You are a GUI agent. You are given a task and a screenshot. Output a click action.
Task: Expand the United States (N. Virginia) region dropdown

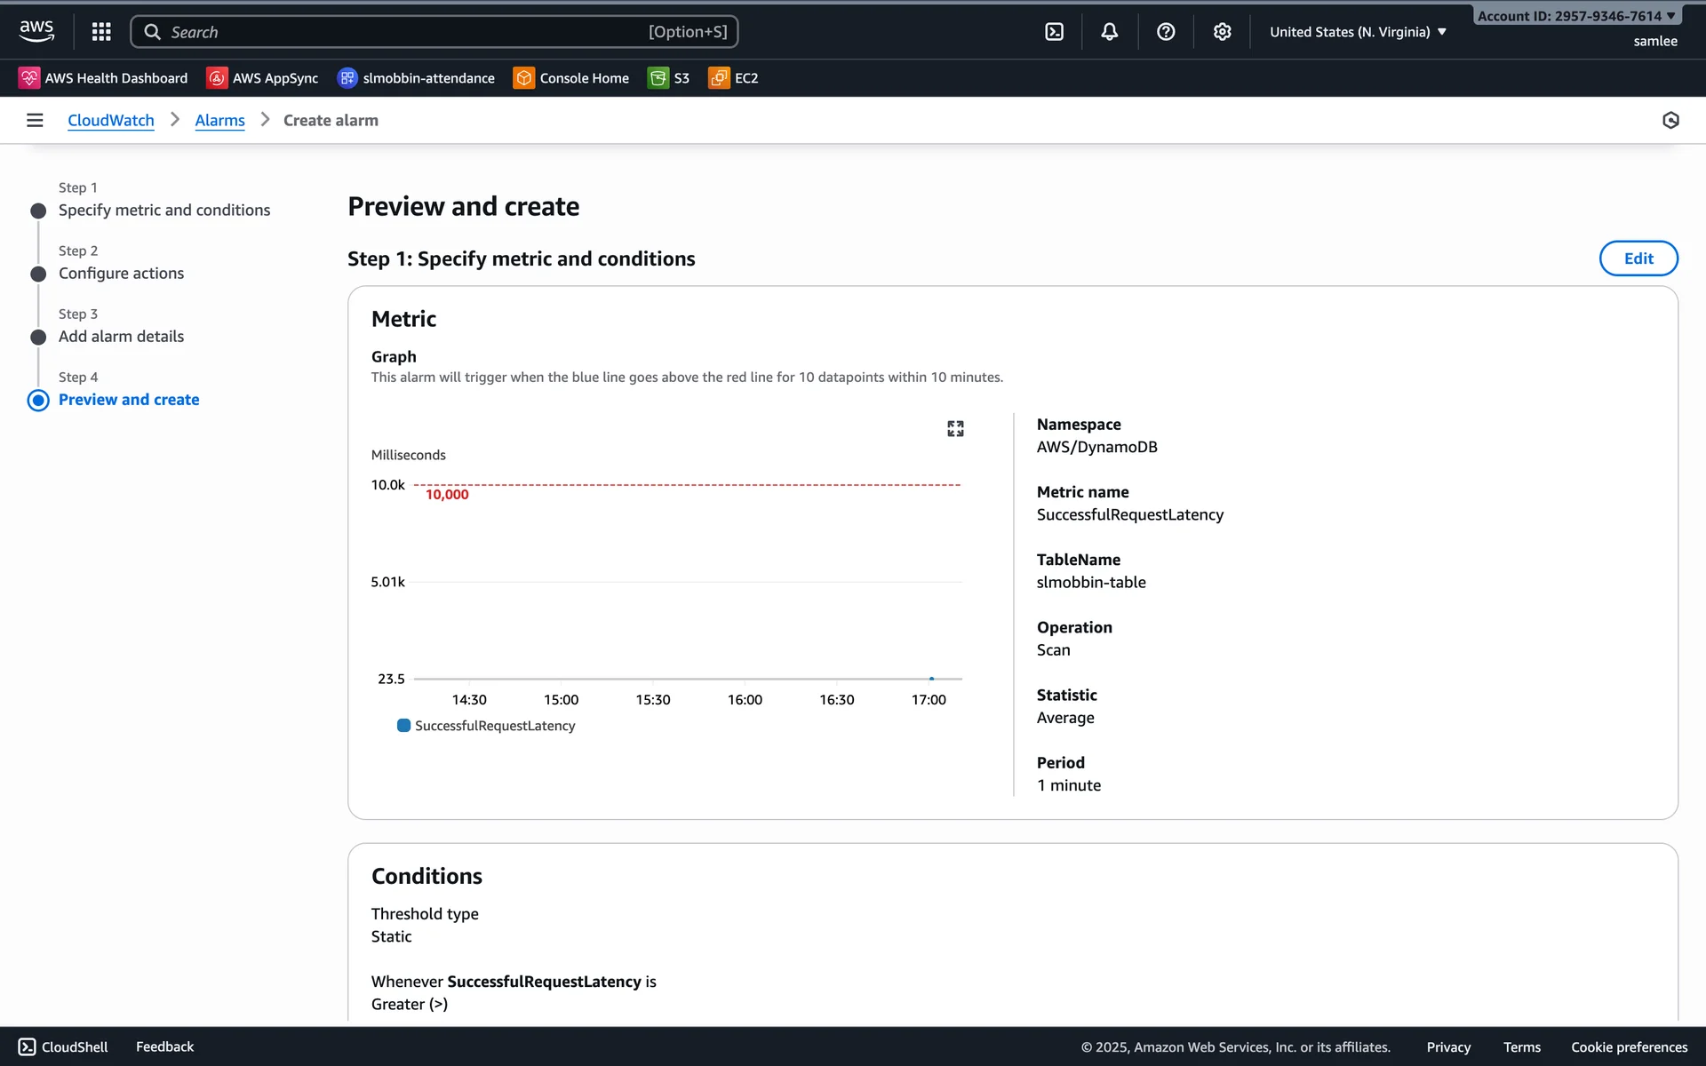click(1358, 32)
